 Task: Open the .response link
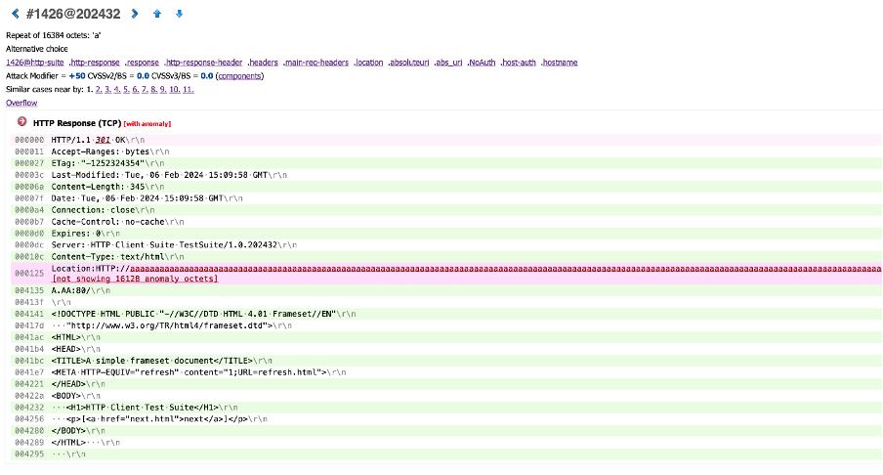click(142, 63)
